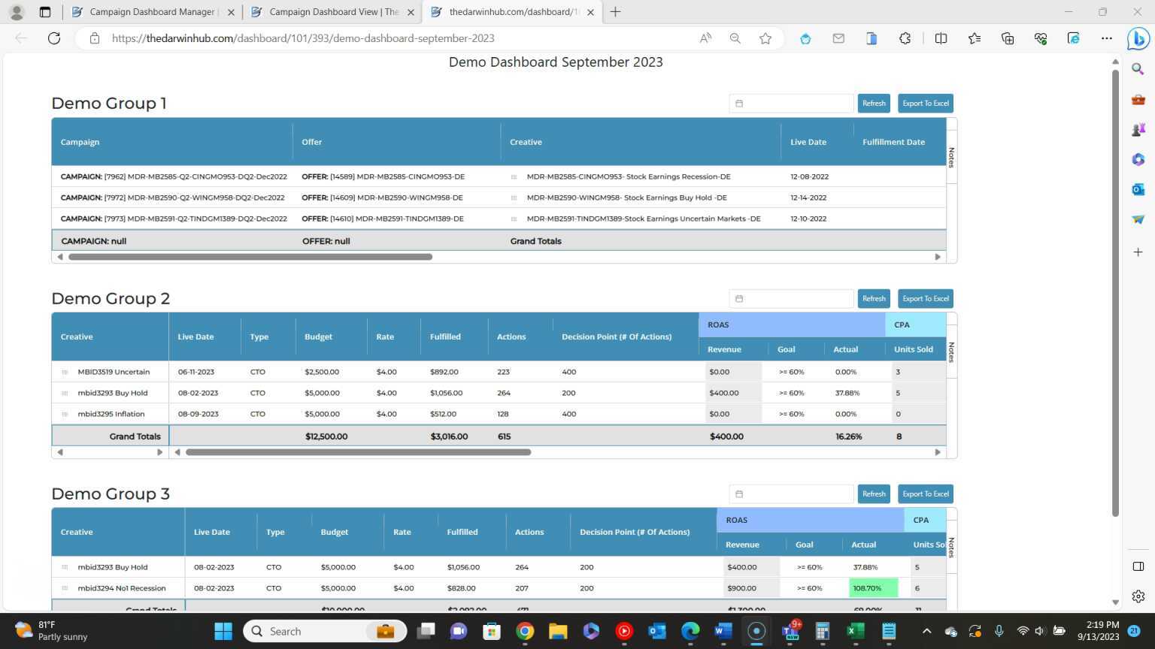
Task: Click drag handle for mbid3294 No1 Recession row
Action: click(65, 588)
